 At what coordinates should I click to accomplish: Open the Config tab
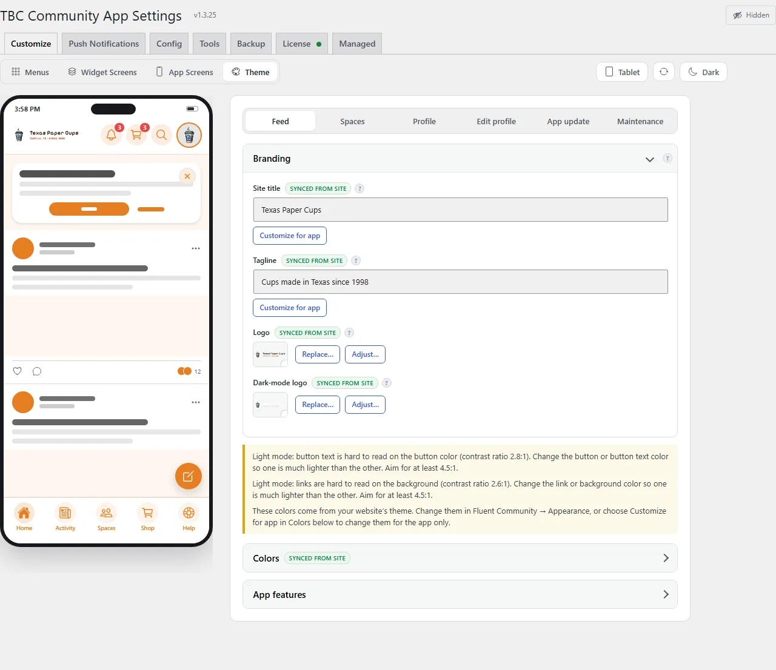click(x=169, y=44)
